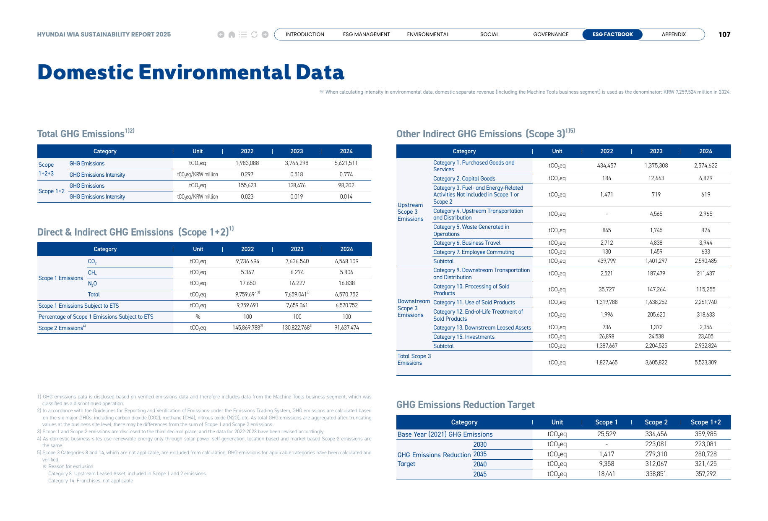The height and width of the screenshot is (521, 768).
Task: Select the total Scope 3 value 5,523,309
Action: tap(706, 362)
